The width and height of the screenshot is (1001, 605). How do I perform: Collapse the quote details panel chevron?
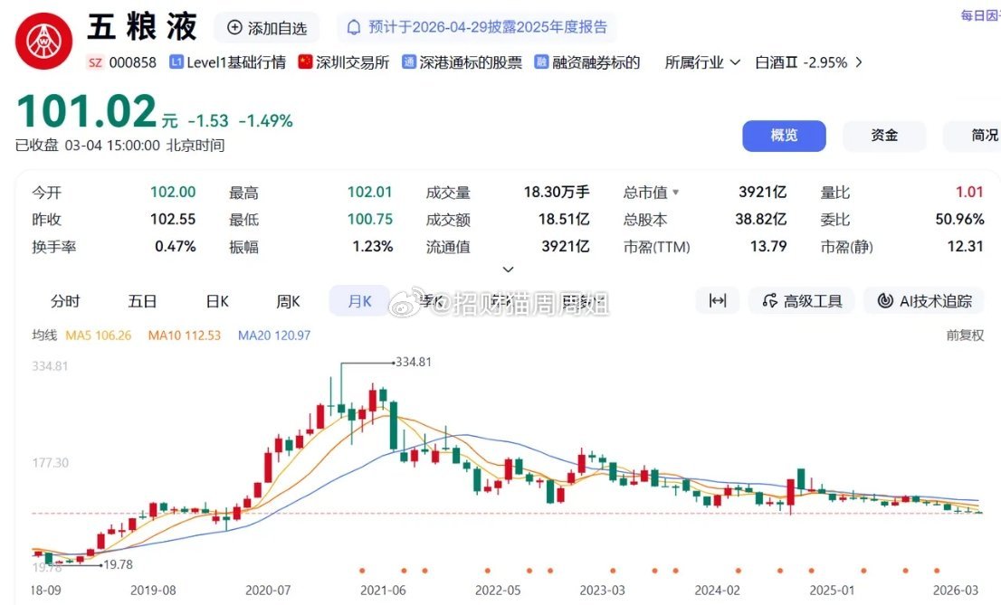tap(508, 269)
